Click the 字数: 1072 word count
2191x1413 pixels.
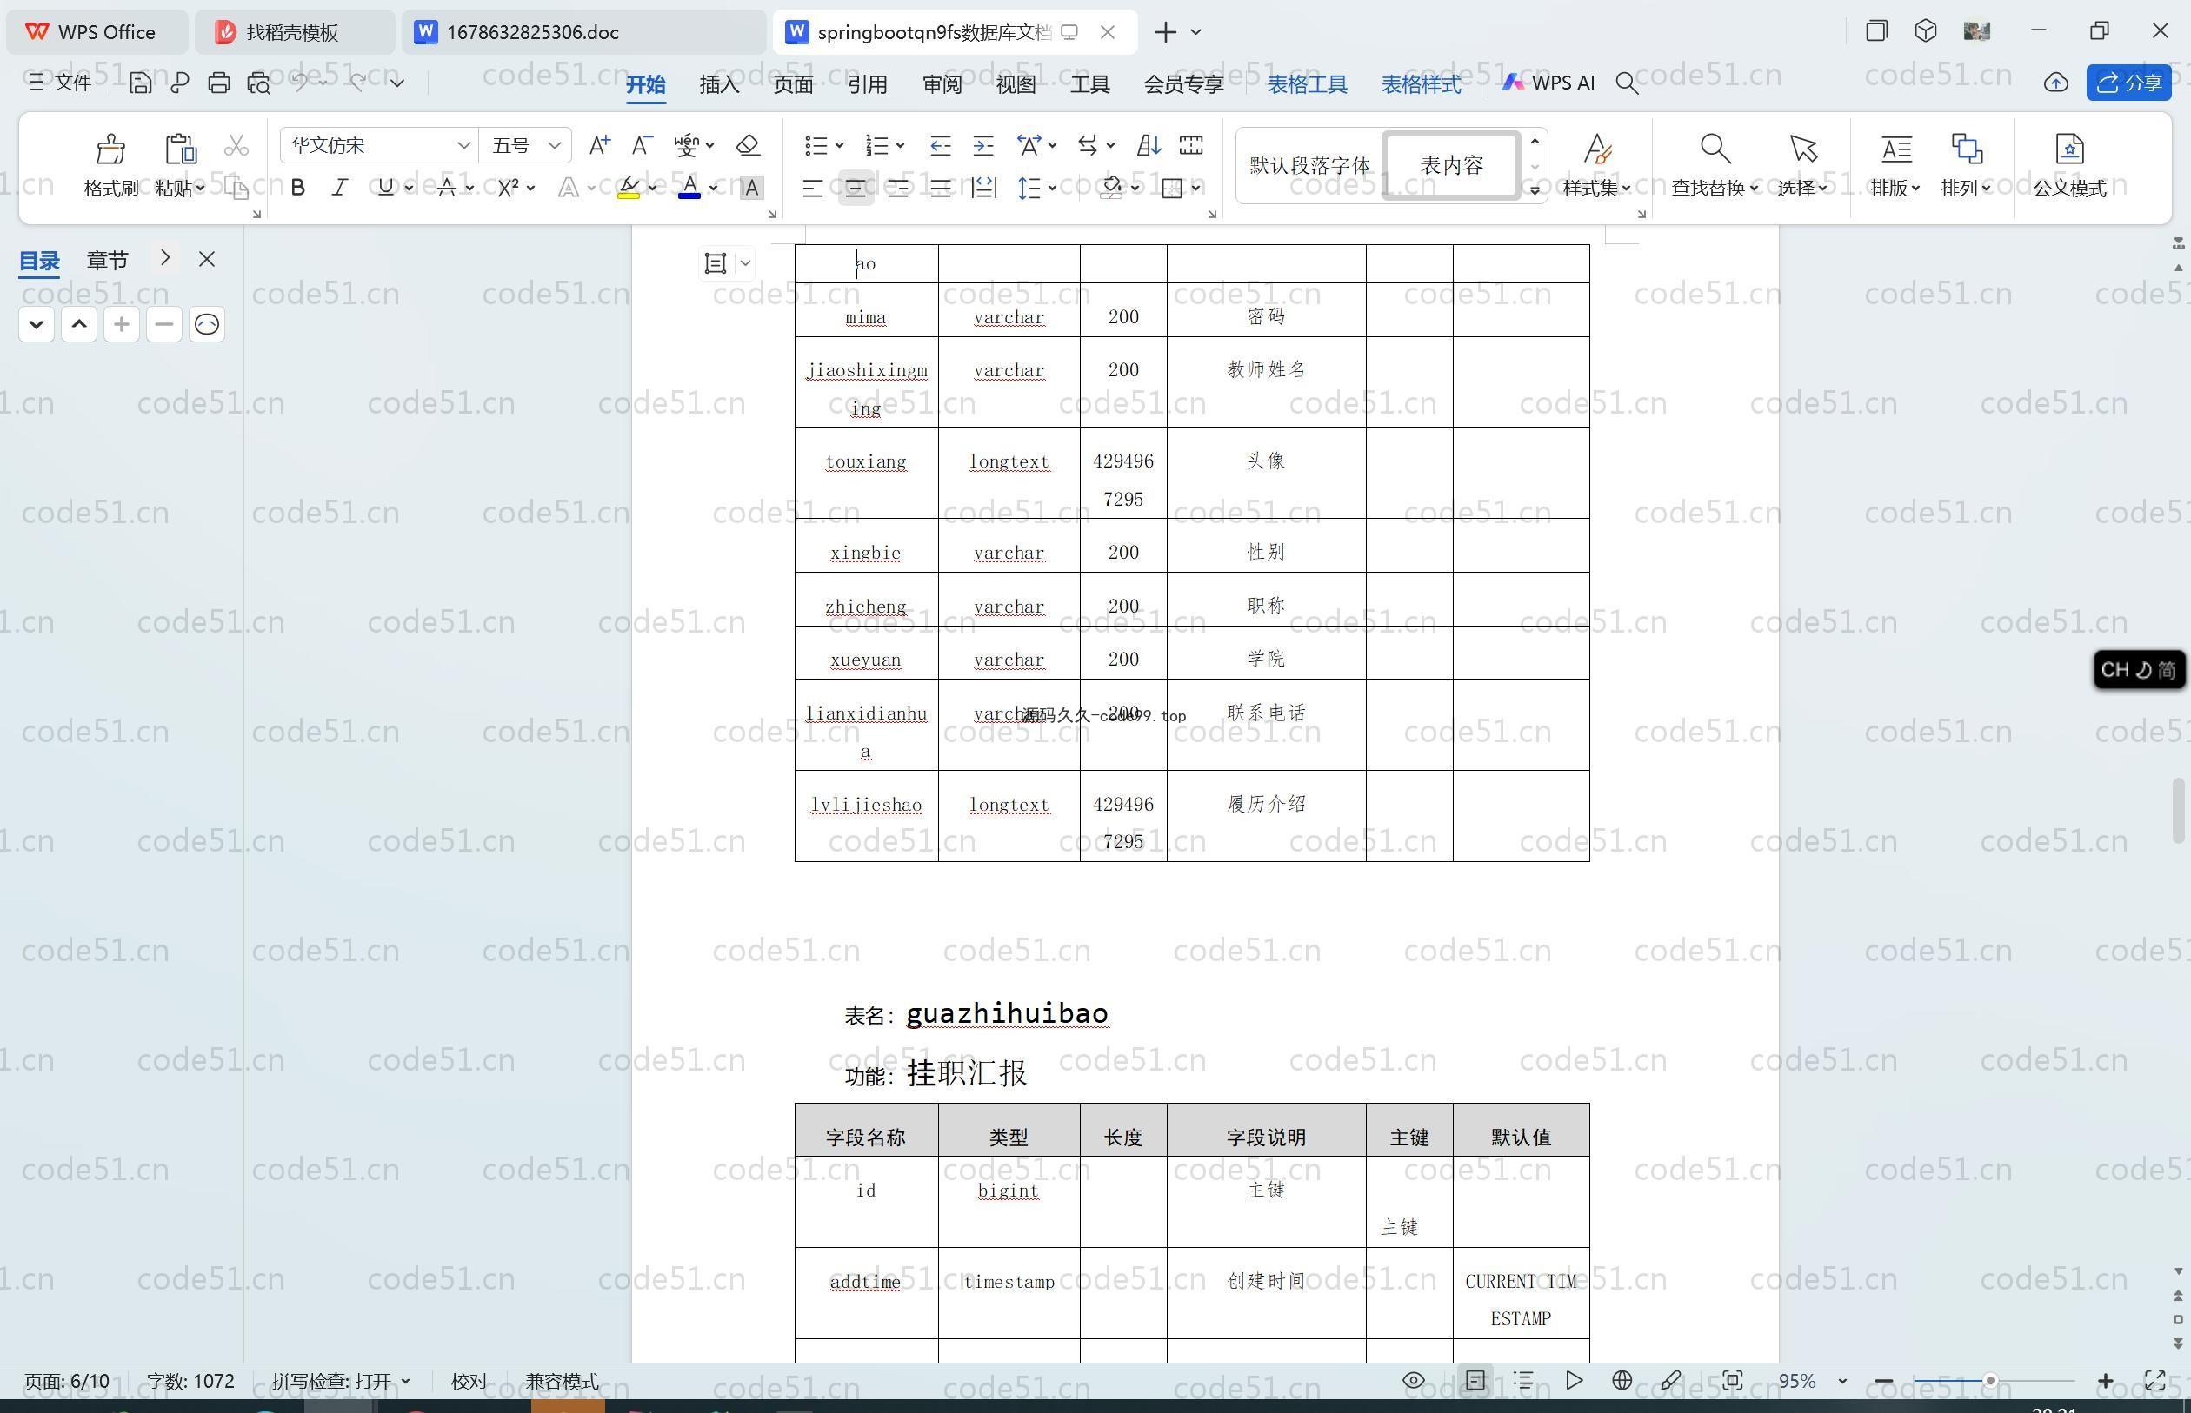[191, 1381]
